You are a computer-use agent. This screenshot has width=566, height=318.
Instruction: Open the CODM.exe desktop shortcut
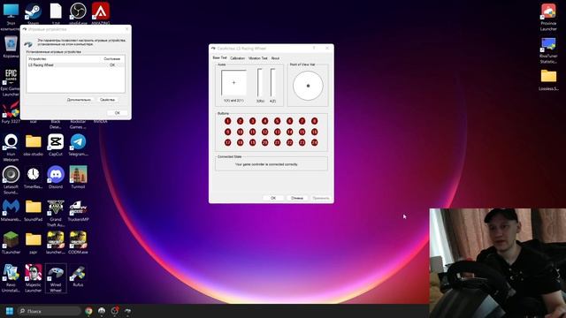coord(78,243)
